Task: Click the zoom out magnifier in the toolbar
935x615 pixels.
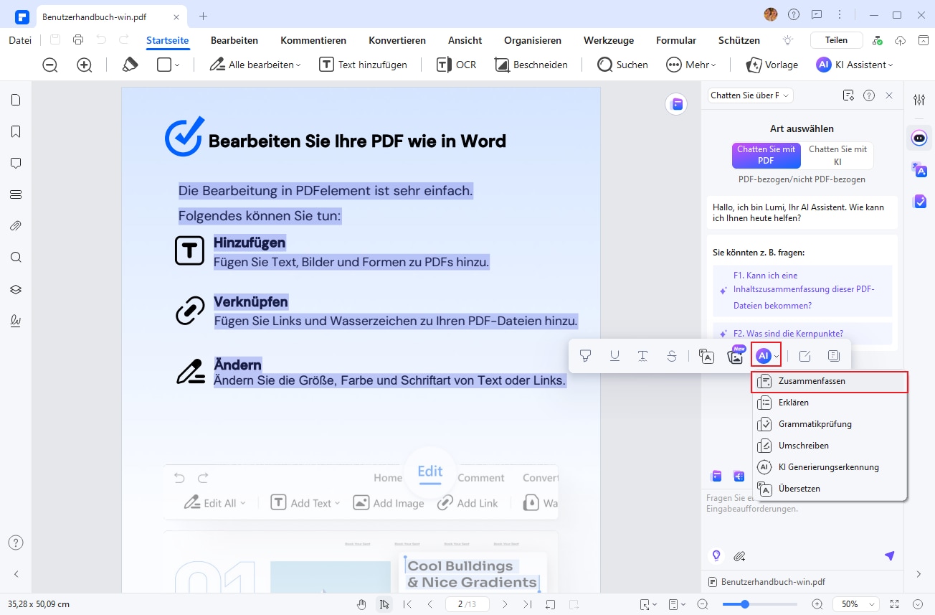Action: pos(49,65)
